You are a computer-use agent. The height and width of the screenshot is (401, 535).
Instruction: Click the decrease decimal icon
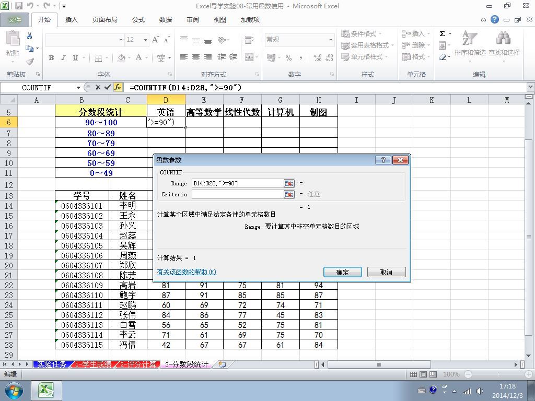tap(330, 57)
